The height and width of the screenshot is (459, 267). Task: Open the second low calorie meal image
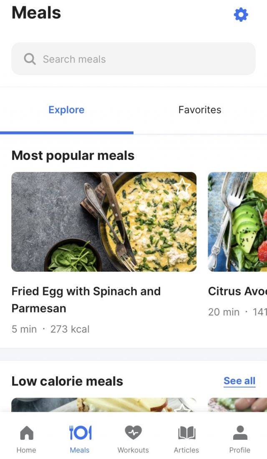click(x=237, y=405)
